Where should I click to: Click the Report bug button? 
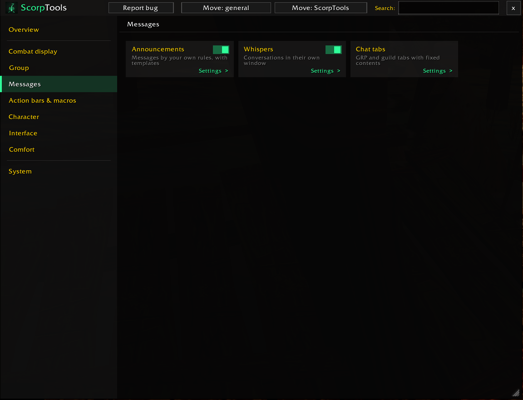click(141, 8)
